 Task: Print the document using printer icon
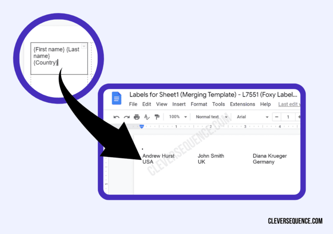click(137, 117)
